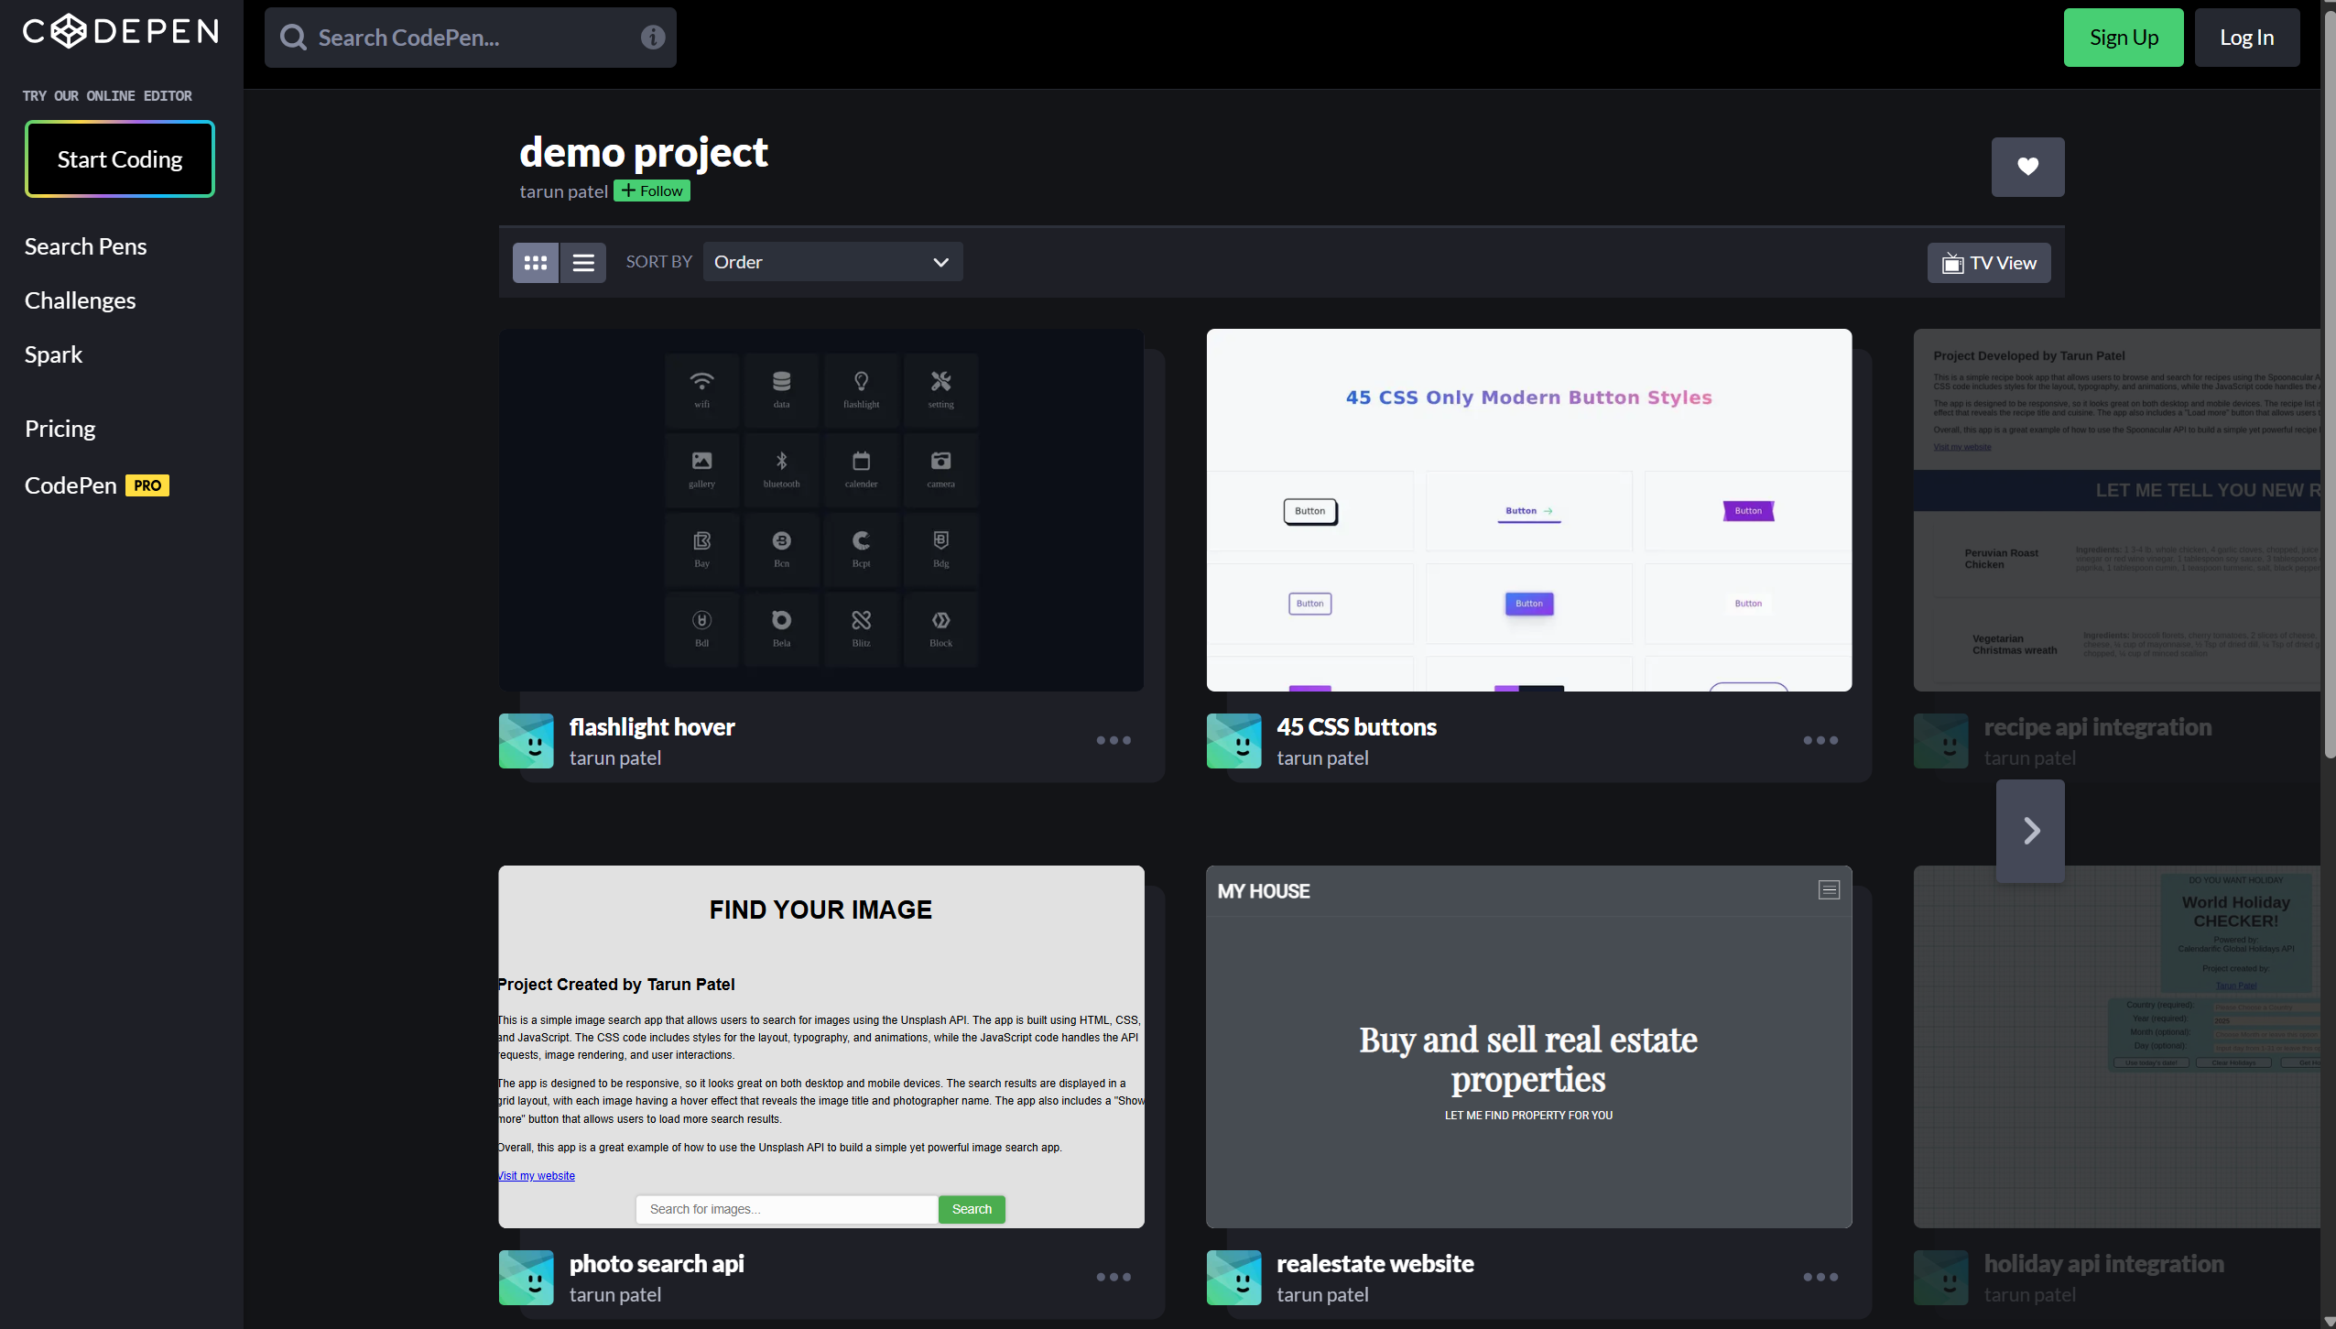This screenshot has width=2336, height=1329.
Task: Switch to grid view layout
Action: coord(536,263)
